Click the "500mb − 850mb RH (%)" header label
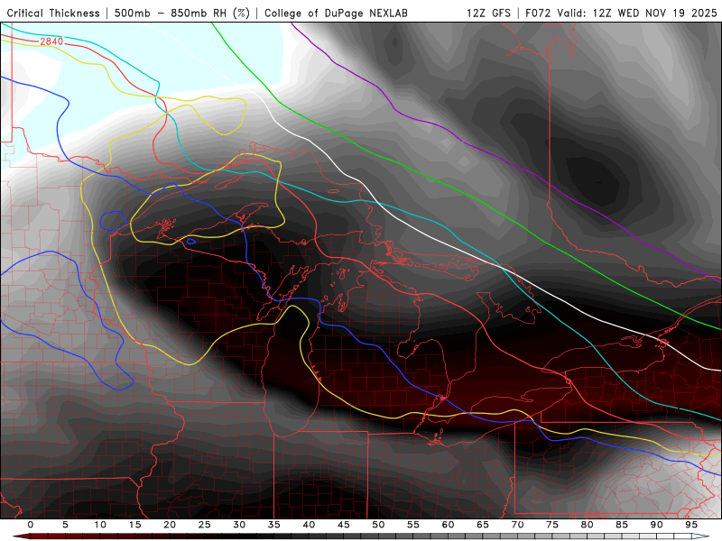 [182, 14]
